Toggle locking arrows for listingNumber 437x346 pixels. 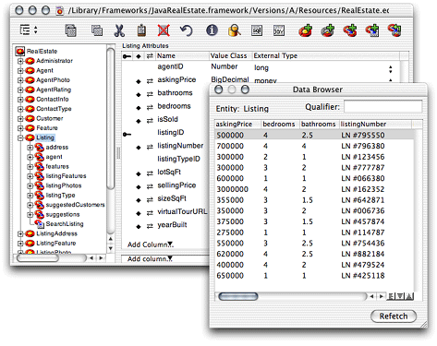(150, 148)
